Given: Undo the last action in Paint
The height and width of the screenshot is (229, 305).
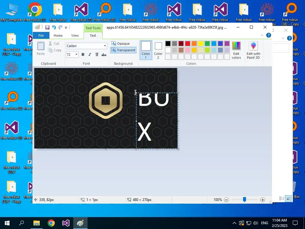Looking at the screenshot, I should tap(54, 27).
